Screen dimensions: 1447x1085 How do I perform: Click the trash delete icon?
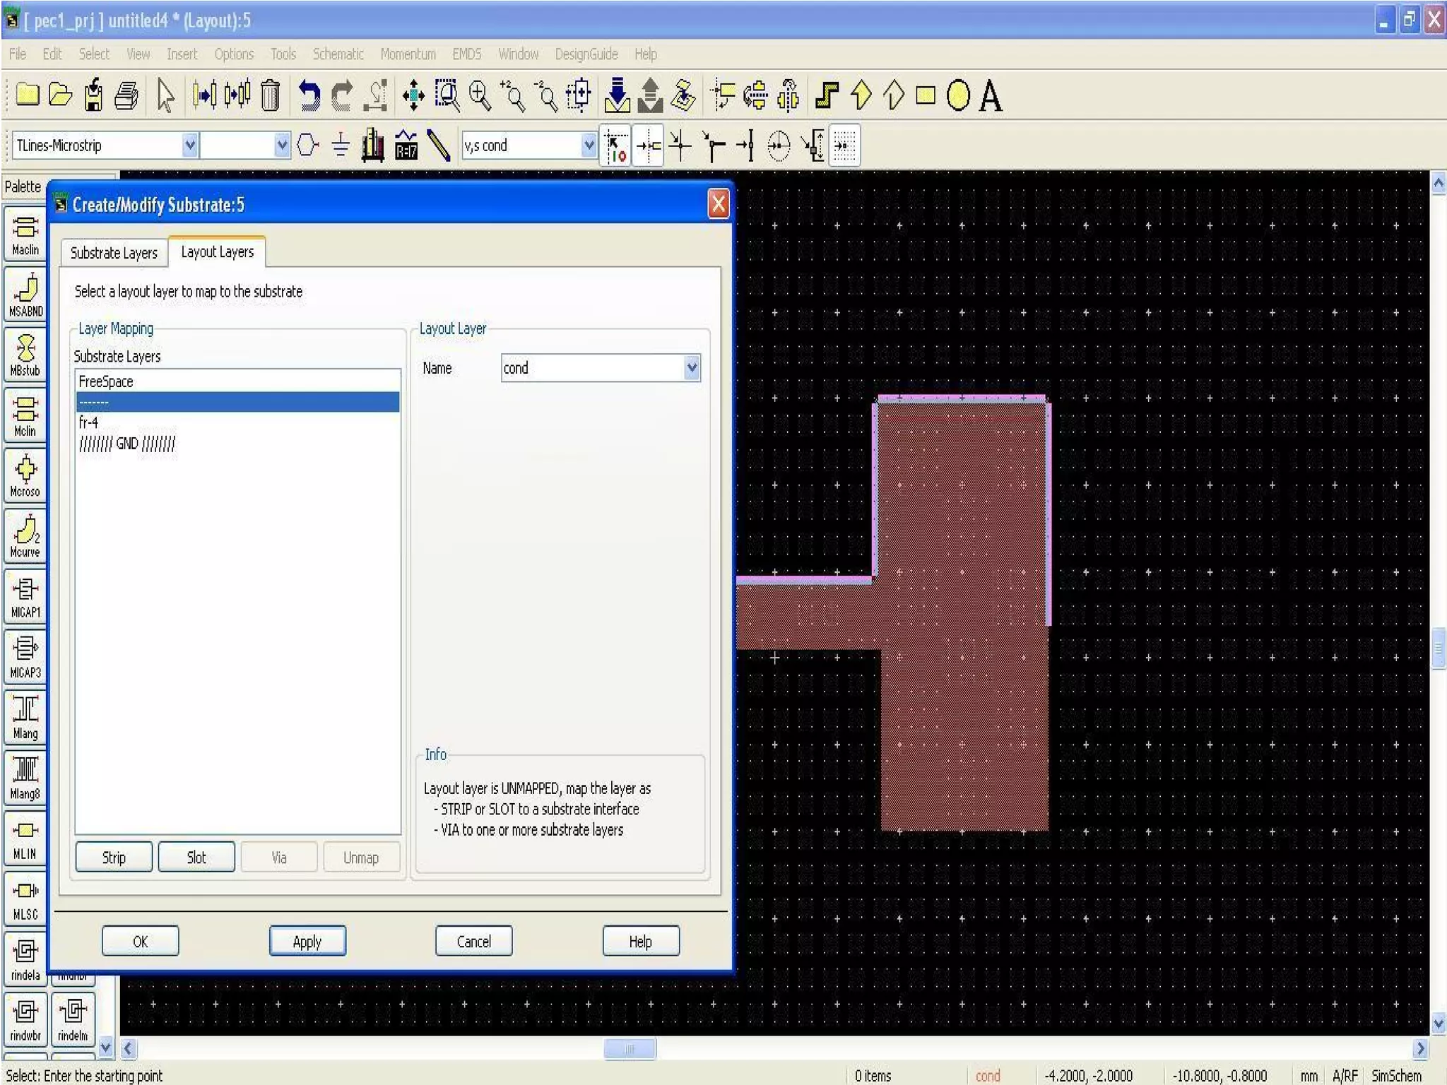tap(270, 95)
